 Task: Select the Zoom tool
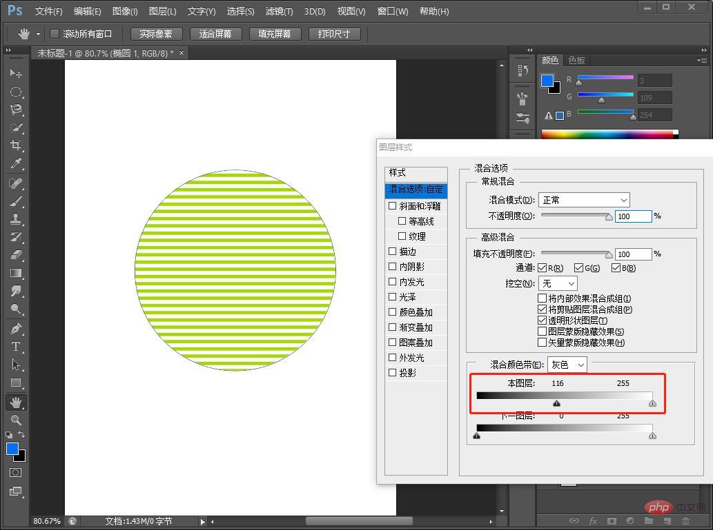pyautogui.click(x=15, y=420)
